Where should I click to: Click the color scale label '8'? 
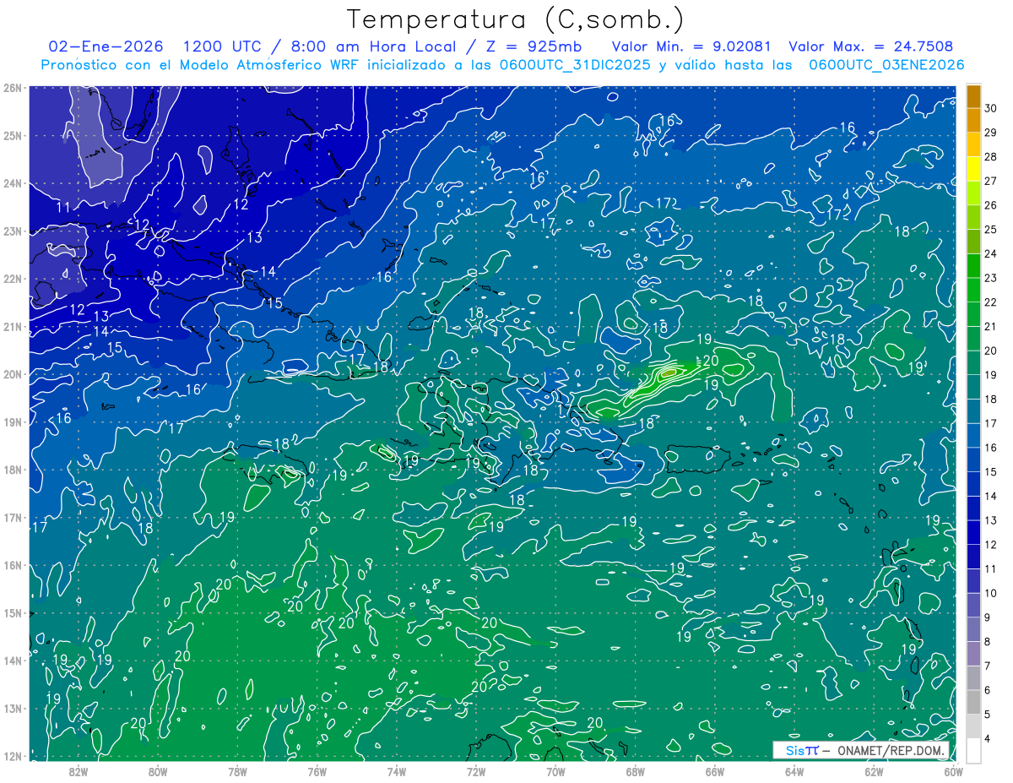click(989, 642)
